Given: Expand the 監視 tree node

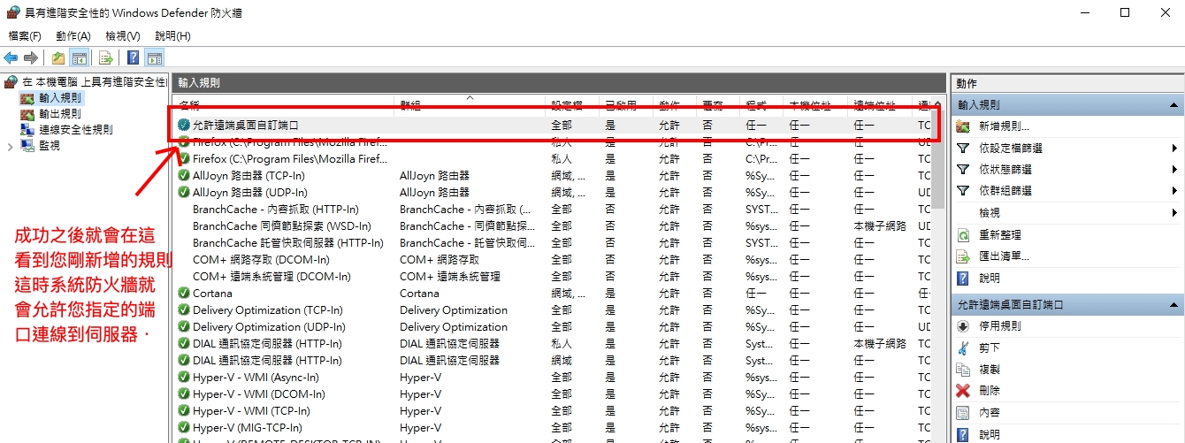Looking at the screenshot, I should click(11, 146).
